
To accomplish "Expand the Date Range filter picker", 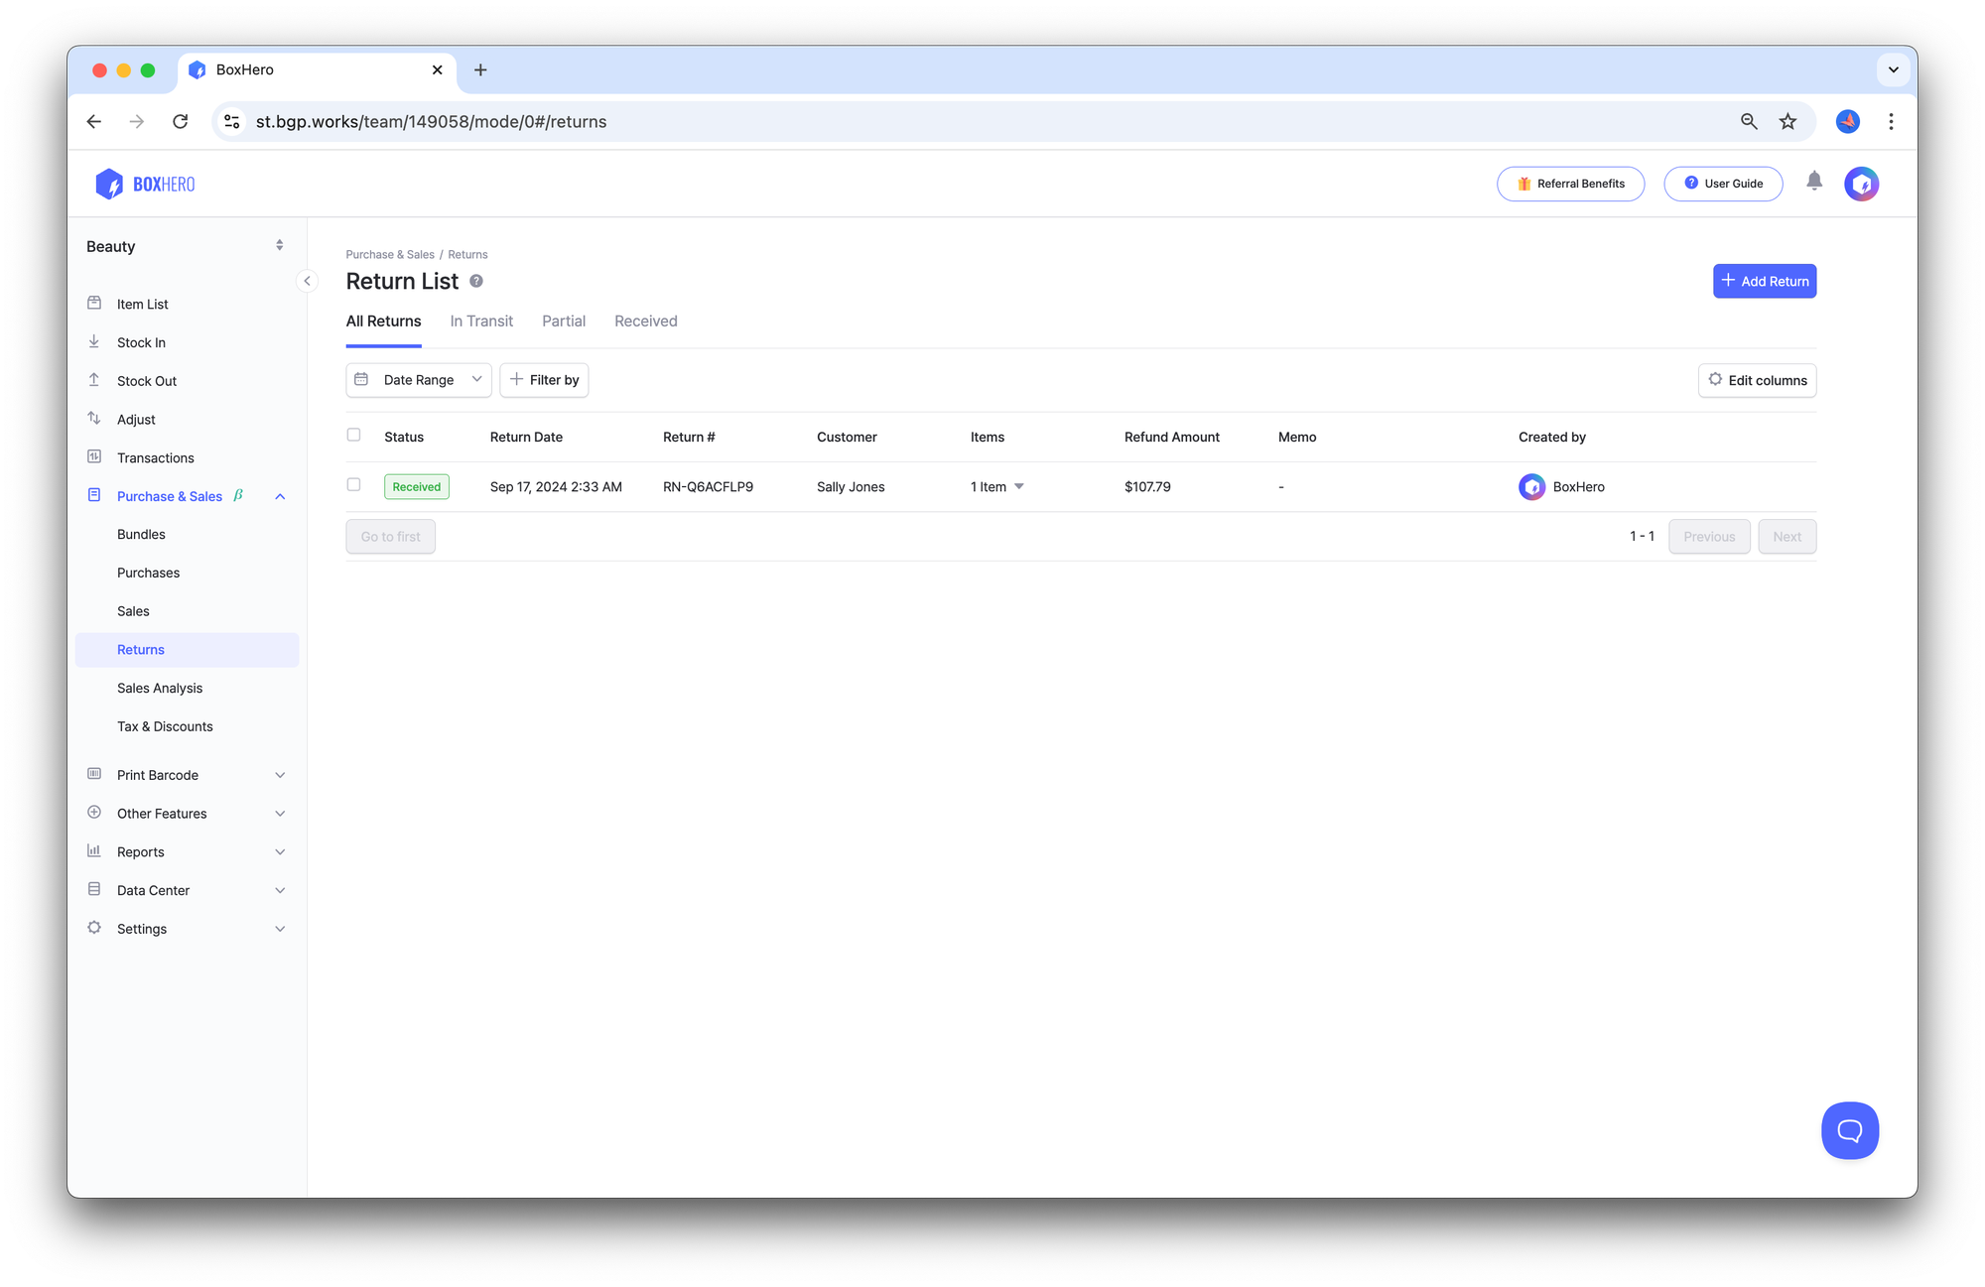I will 418,380.
